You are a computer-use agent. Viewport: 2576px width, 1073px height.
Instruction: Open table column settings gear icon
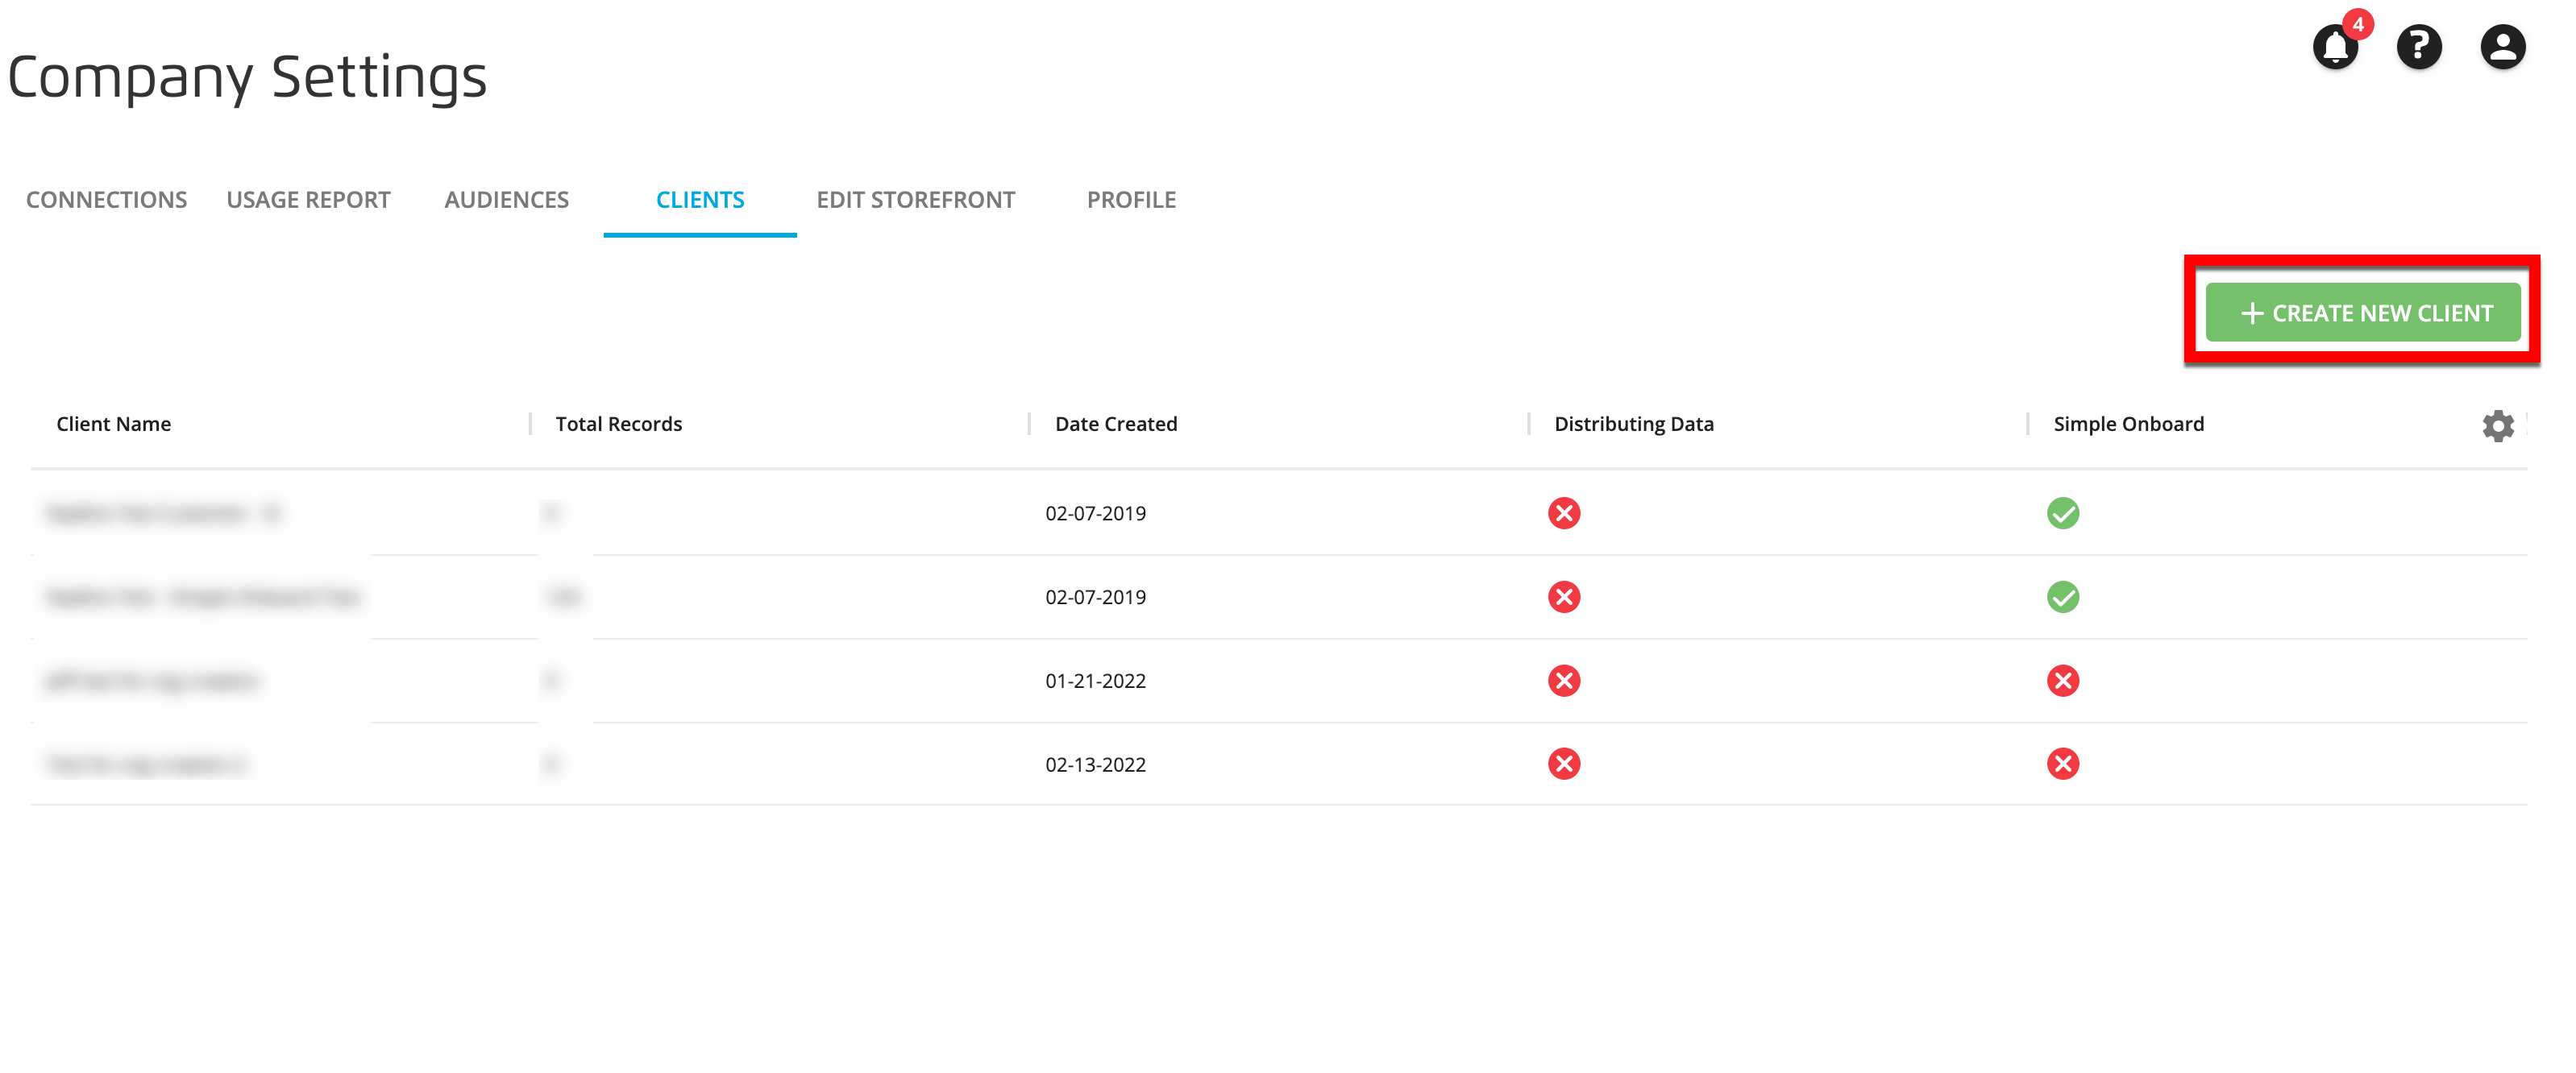(x=2497, y=425)
